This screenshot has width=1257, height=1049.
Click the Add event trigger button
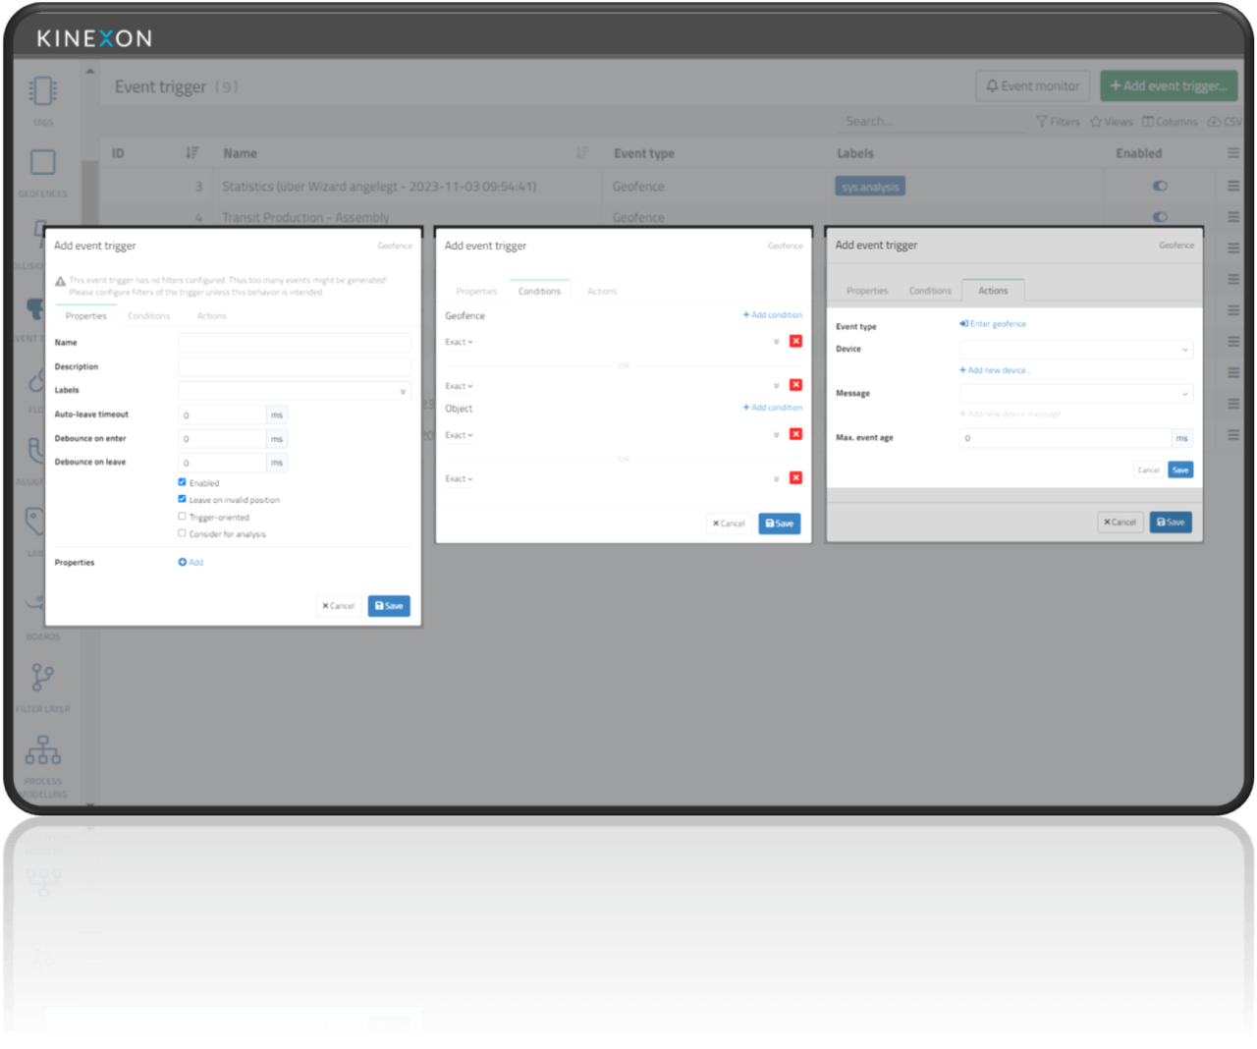(1169, 85)
